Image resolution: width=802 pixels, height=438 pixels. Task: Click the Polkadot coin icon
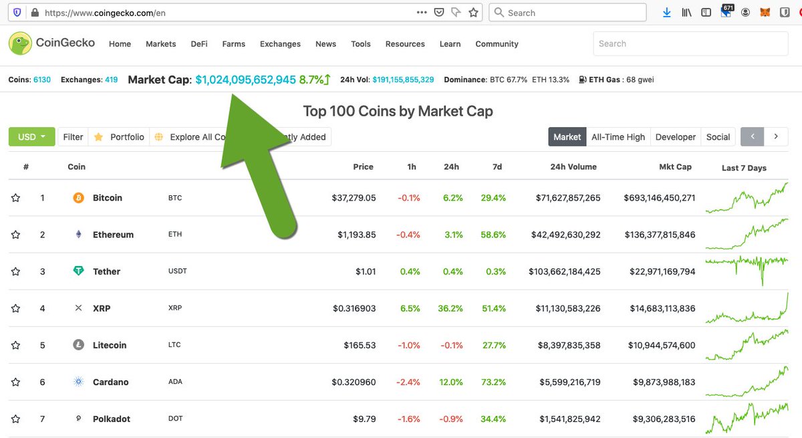tap(78, 419)
